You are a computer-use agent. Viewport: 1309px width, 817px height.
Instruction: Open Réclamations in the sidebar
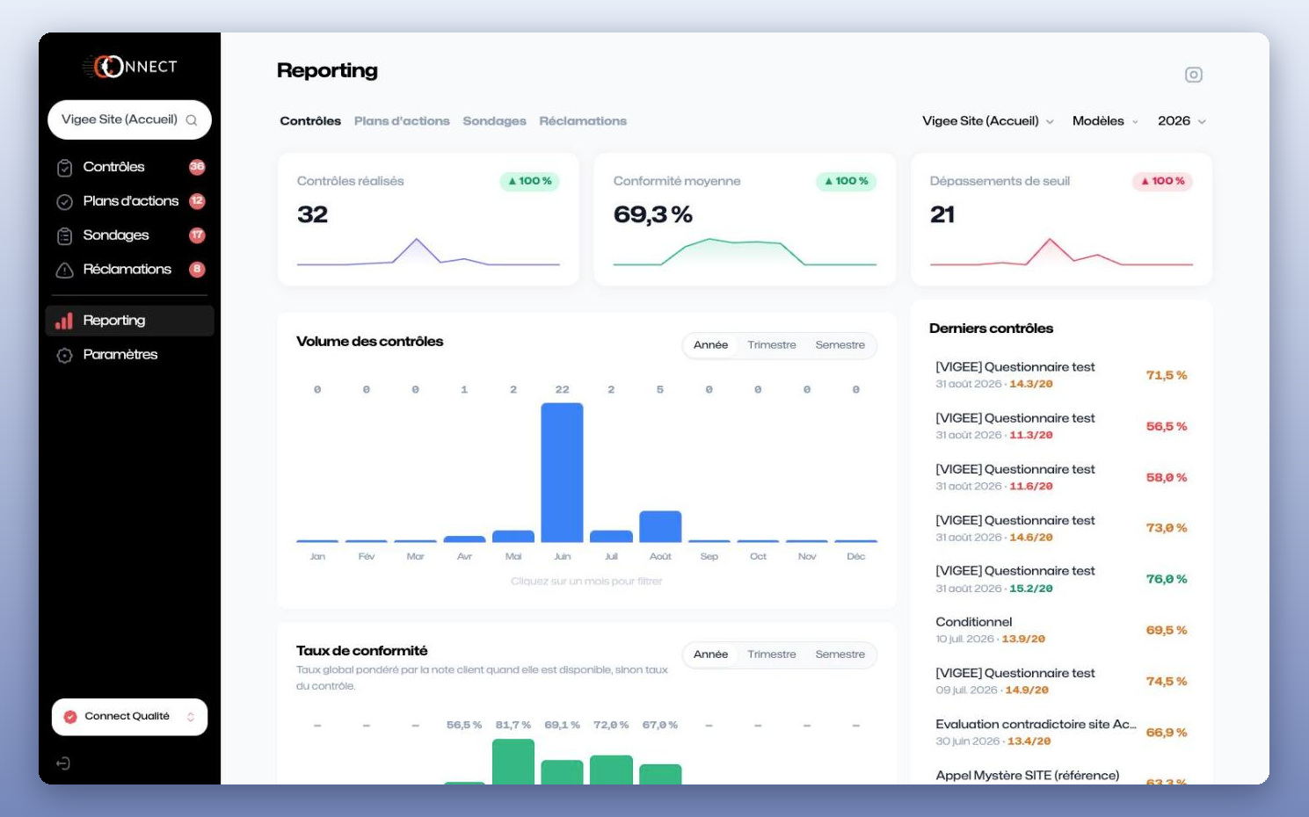(129, 270)
